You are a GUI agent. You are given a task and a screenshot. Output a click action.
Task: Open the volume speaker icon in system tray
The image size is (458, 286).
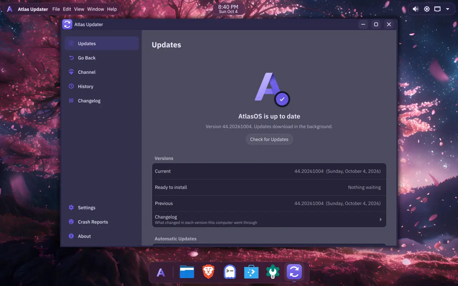(x=415, y=9)
